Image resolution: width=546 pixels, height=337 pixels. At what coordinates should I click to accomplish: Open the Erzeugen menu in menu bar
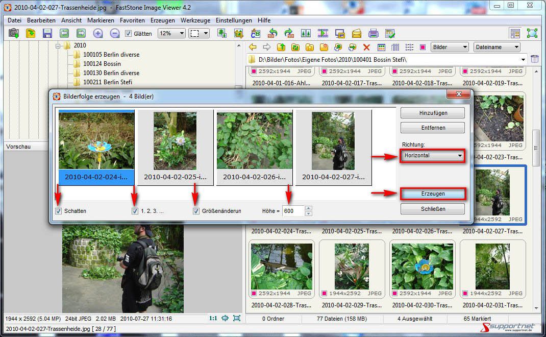(162, 20)
